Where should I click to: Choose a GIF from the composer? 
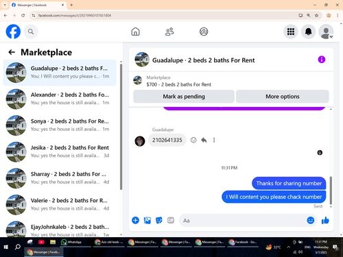(x=171, y=220)
